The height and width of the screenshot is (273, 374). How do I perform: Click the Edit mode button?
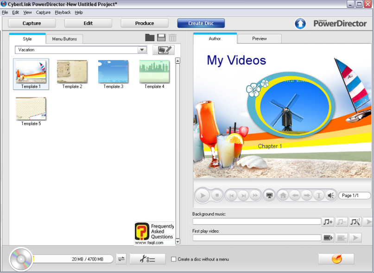coord(88,23)
